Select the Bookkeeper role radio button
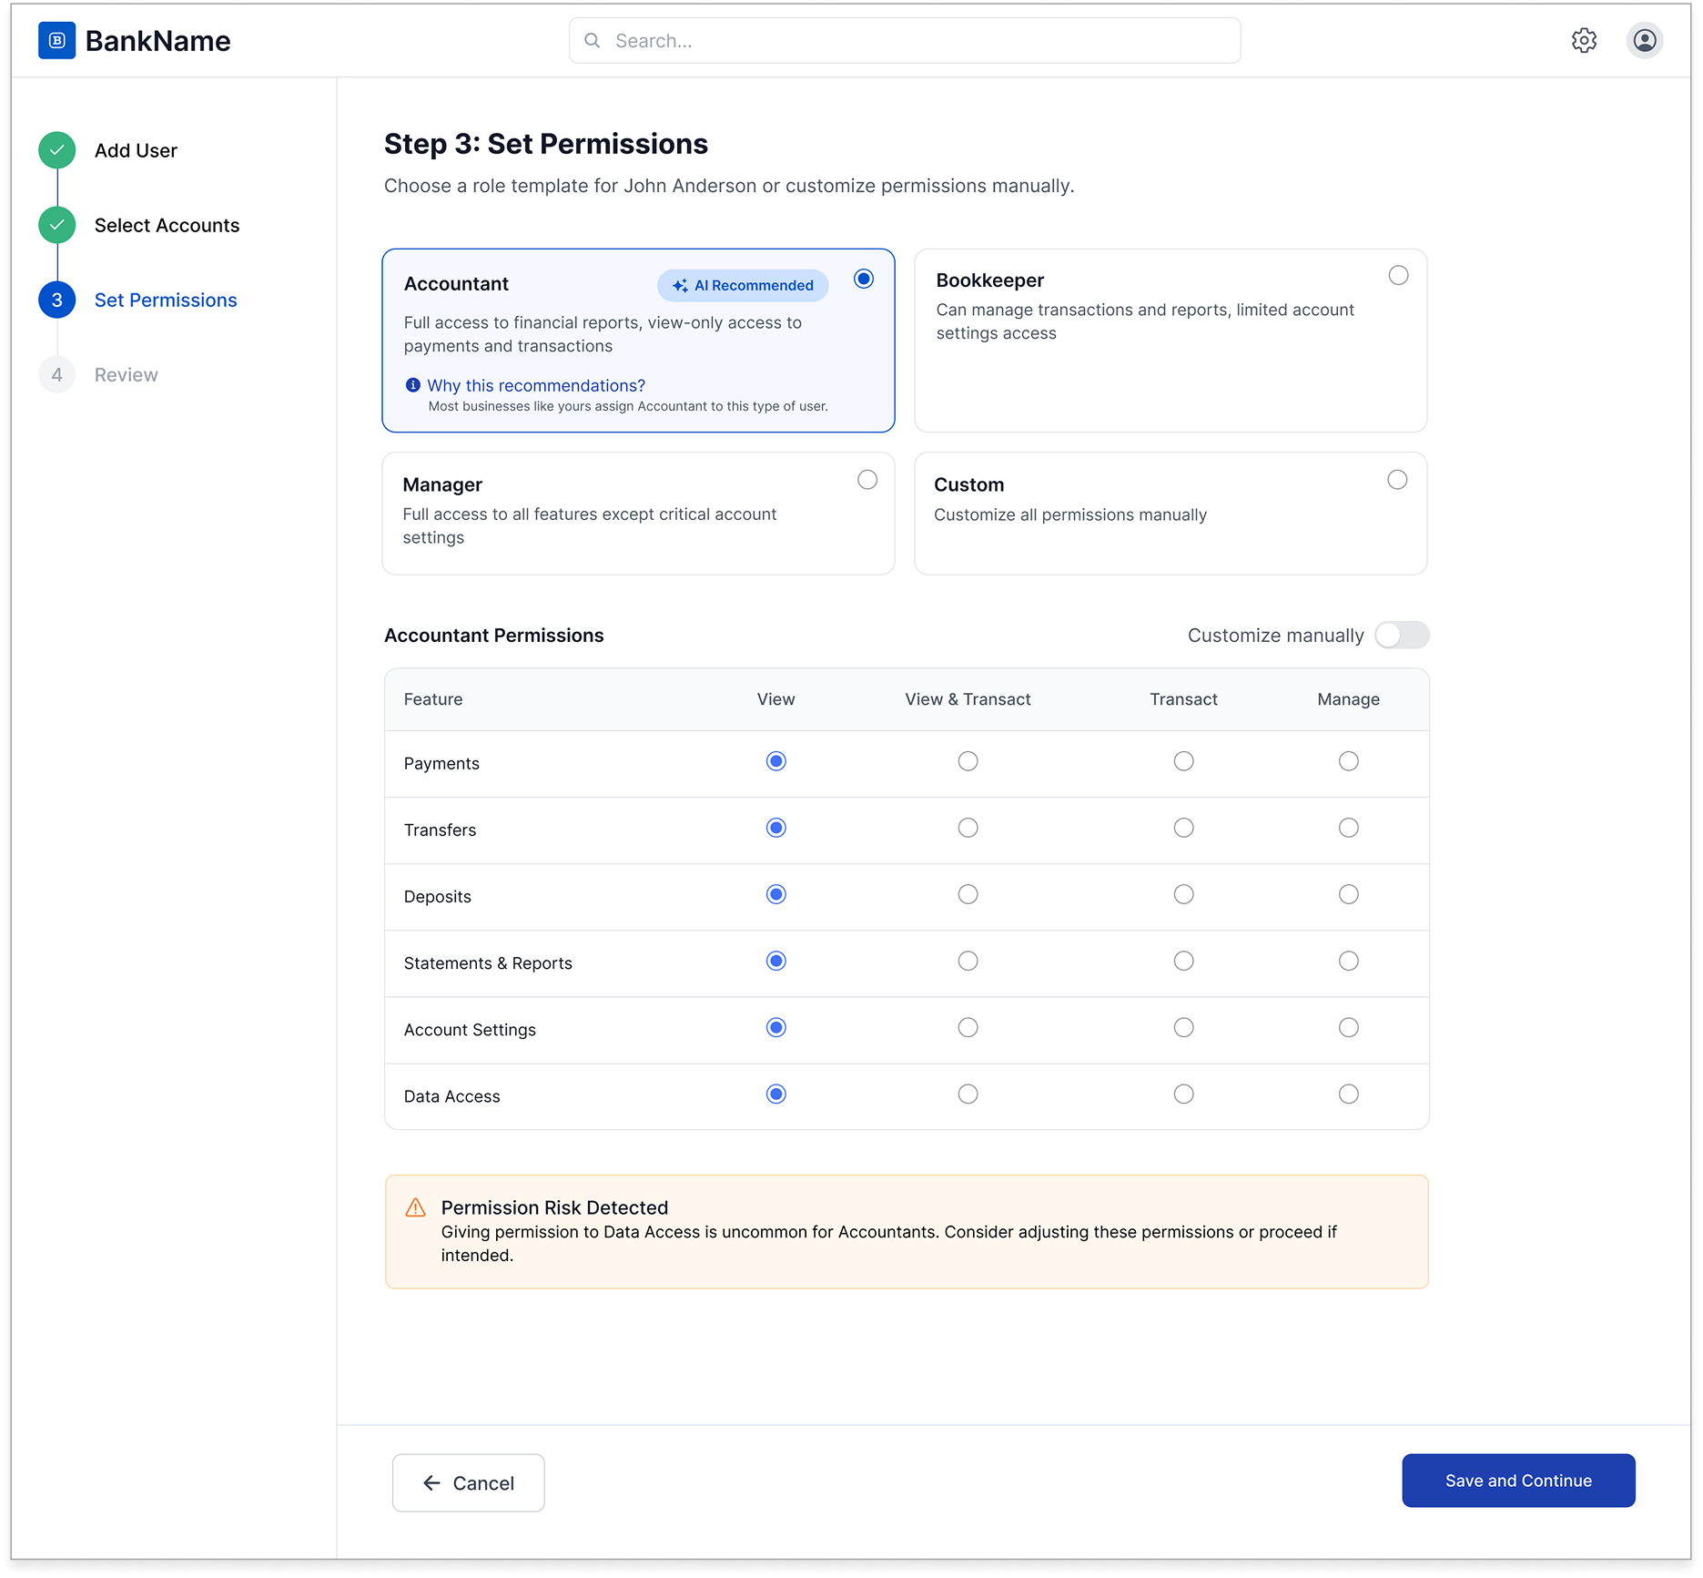Image resolution: width=1703 pixels, height=1578 pixels. click(x=1398, y=275)
